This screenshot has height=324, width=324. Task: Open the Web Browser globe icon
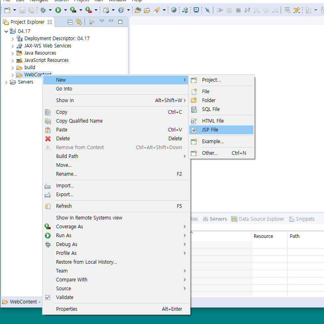click(x=174, y=10)
